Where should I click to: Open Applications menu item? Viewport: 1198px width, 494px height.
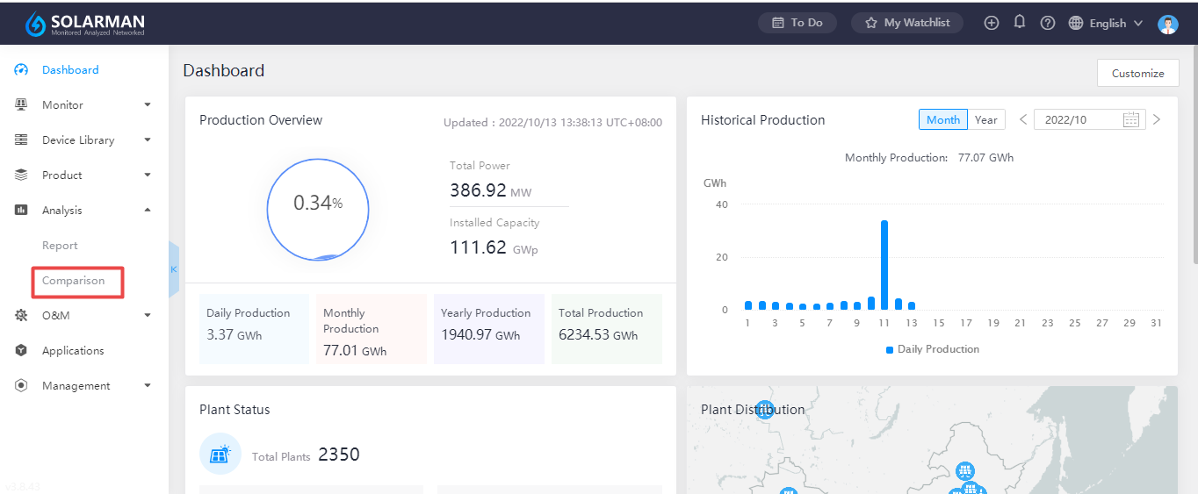(73, 350)
